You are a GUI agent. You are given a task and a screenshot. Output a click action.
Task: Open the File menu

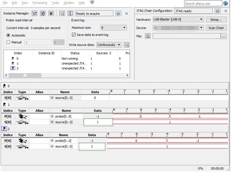tap(5, 3)
